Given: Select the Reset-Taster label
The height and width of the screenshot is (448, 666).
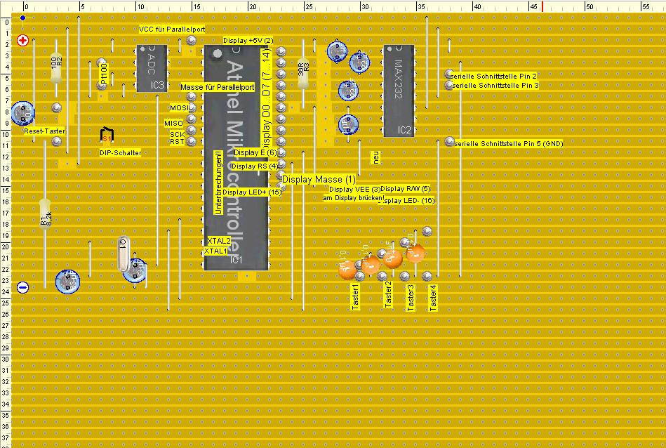Looking at the screenshot, I should tap(44, 131).
